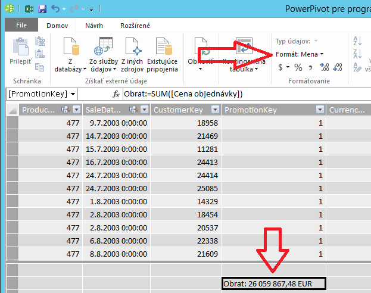
Task: Open the name box dropdown [PromotionKey]
Action: click(x=73, y=94)
